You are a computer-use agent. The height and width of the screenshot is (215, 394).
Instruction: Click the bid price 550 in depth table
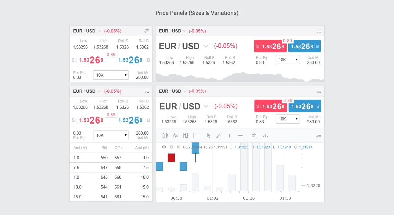pyautogui.click(x=104, y=158)
